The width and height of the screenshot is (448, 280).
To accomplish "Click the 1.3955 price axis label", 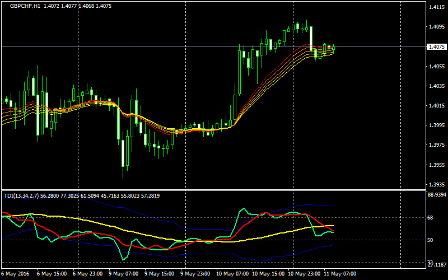I will (x=437, y=165).
